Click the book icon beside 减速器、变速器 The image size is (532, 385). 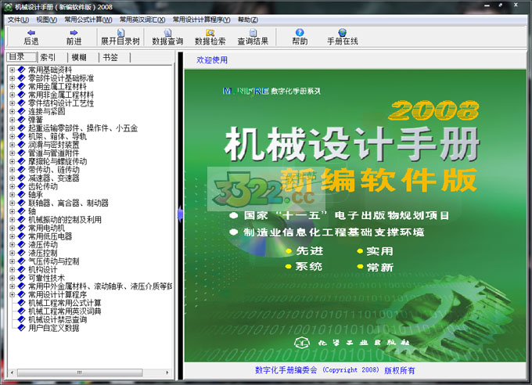pyautogui.click(x=21, y=178)
